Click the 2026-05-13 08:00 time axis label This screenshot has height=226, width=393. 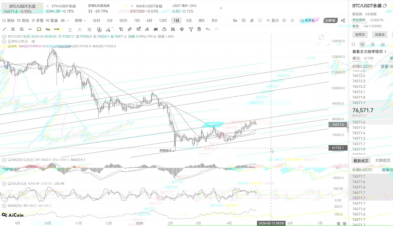tap(271, 223)
